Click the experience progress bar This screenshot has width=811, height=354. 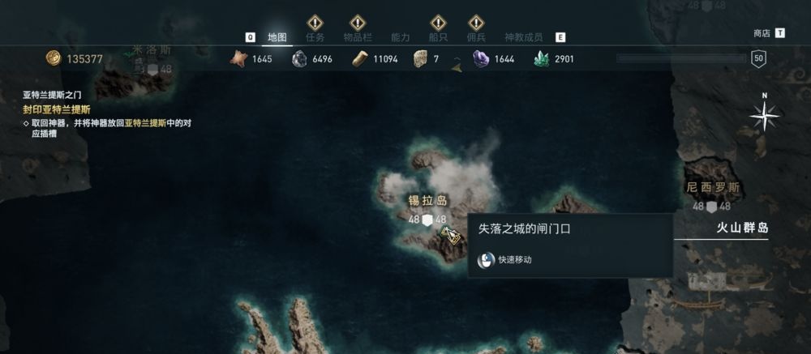click(x=682, y=58)
